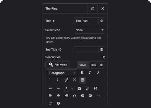The height and width of the screenshot is (108, 151).
Task: Toggle Bold formatting in editor
Action: [x=82, y=73]
